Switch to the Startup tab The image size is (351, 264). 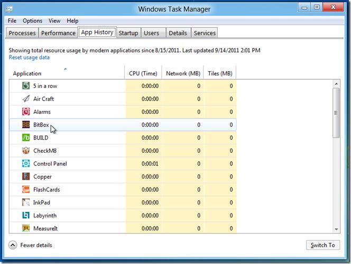pyautogui.click(x=128, y=33)
